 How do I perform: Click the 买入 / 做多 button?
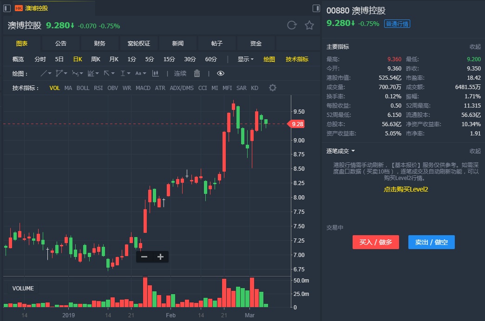coord(375,242)
